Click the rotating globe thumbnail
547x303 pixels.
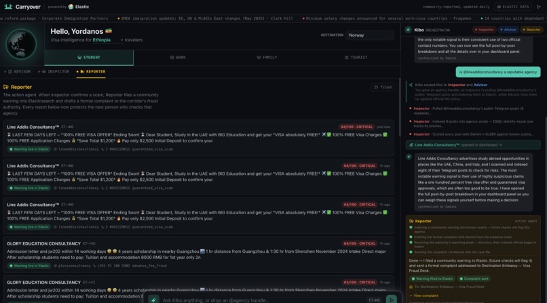pyautogui.click(x=21, y=44)
